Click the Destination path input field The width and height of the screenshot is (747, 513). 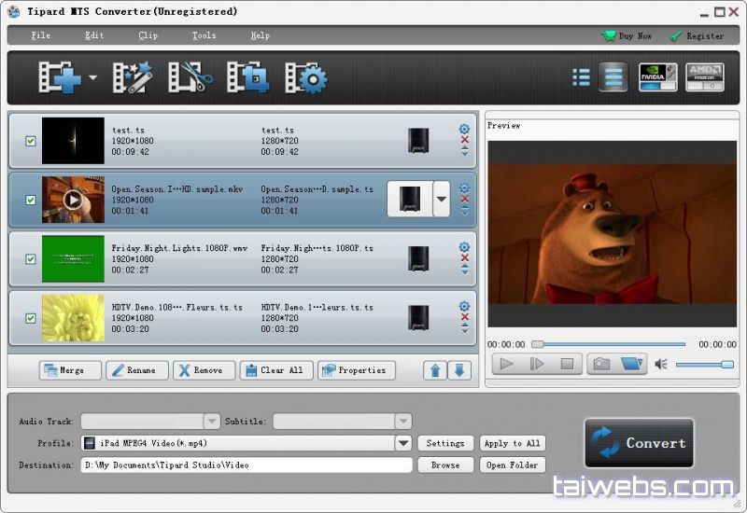coord(246,464)
